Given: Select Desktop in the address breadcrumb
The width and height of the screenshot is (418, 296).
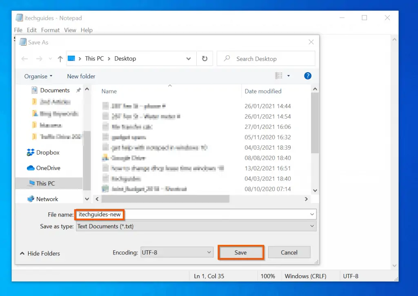Looking at the screenshot, I should (x=125, y=59).
